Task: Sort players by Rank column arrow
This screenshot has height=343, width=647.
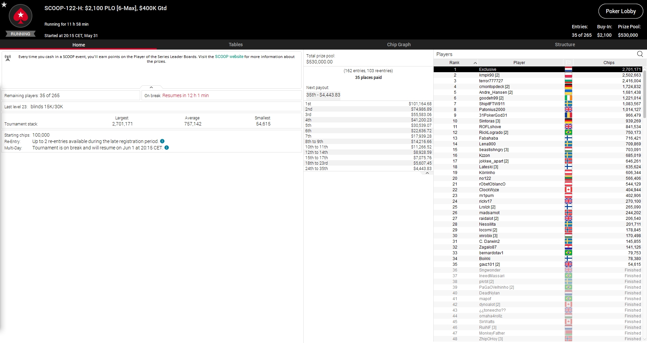Action: pyautogui.click(x=475, y=63)
